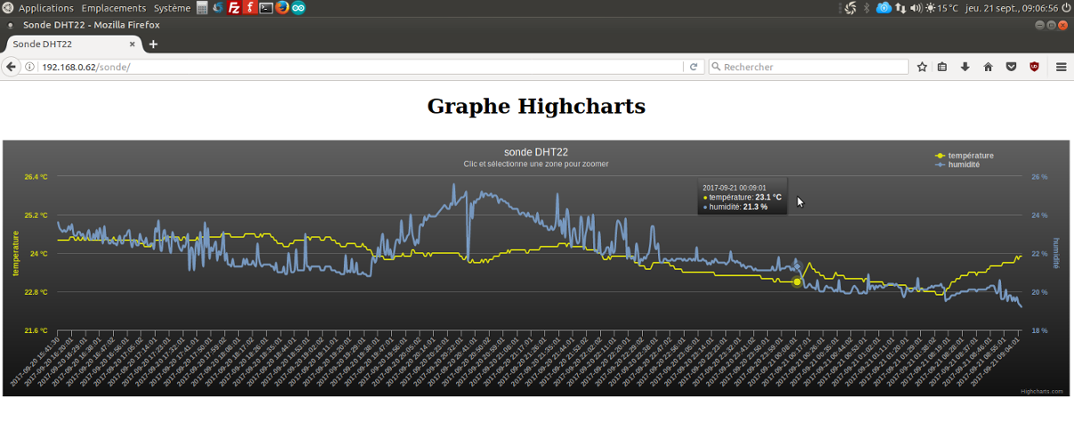Bookmark this page with the star icon
Viewport: 1074px width, 422px height.
pyautogui.click(x=922, y=67)
